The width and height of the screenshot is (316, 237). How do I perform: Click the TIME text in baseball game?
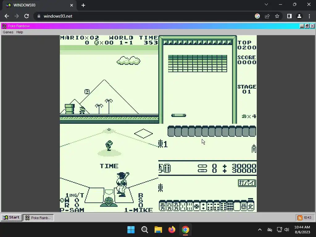coord(109,166)
